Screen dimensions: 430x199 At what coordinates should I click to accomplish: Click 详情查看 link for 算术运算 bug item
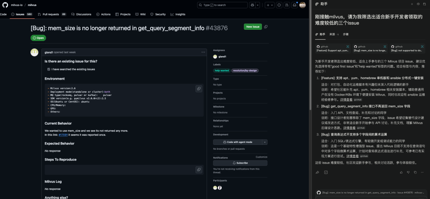click(352, 156)
